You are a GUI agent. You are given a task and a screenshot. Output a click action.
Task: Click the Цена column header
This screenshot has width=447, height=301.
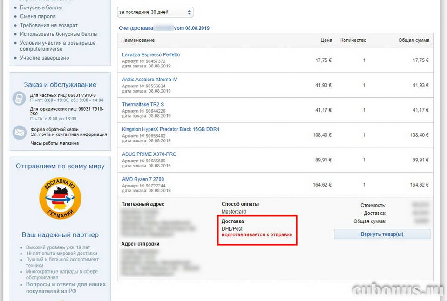[x=326, y=40]
